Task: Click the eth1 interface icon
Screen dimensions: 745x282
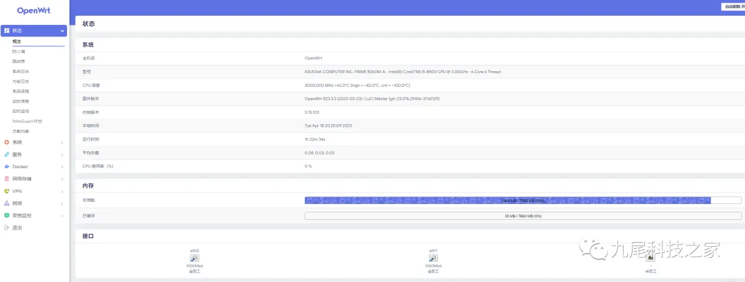Action: pos(433,258)
